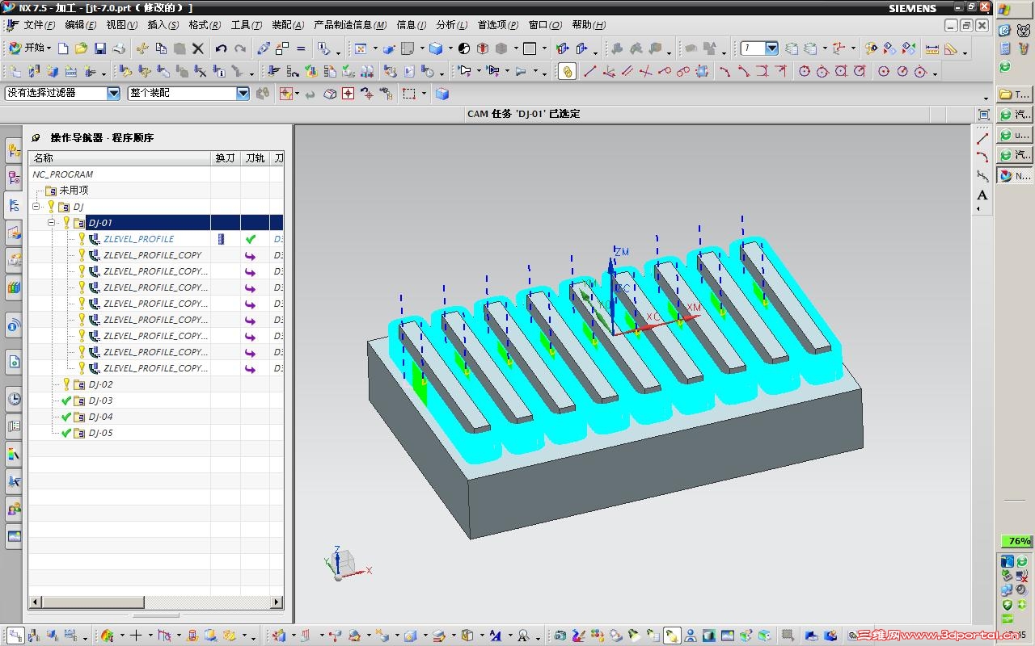1035x646 pixels.
Task: Click the Print icon in the toolbar
Action: coord(119,48)
